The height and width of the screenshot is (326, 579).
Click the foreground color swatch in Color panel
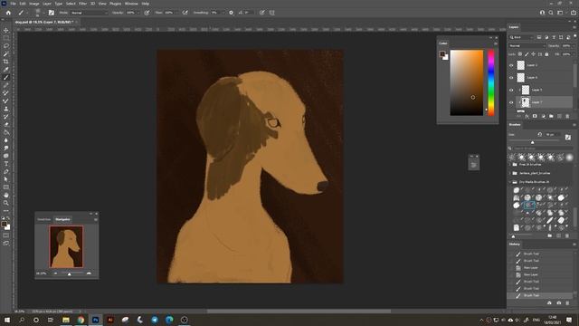pyautogui.click(x=442, y=54)
